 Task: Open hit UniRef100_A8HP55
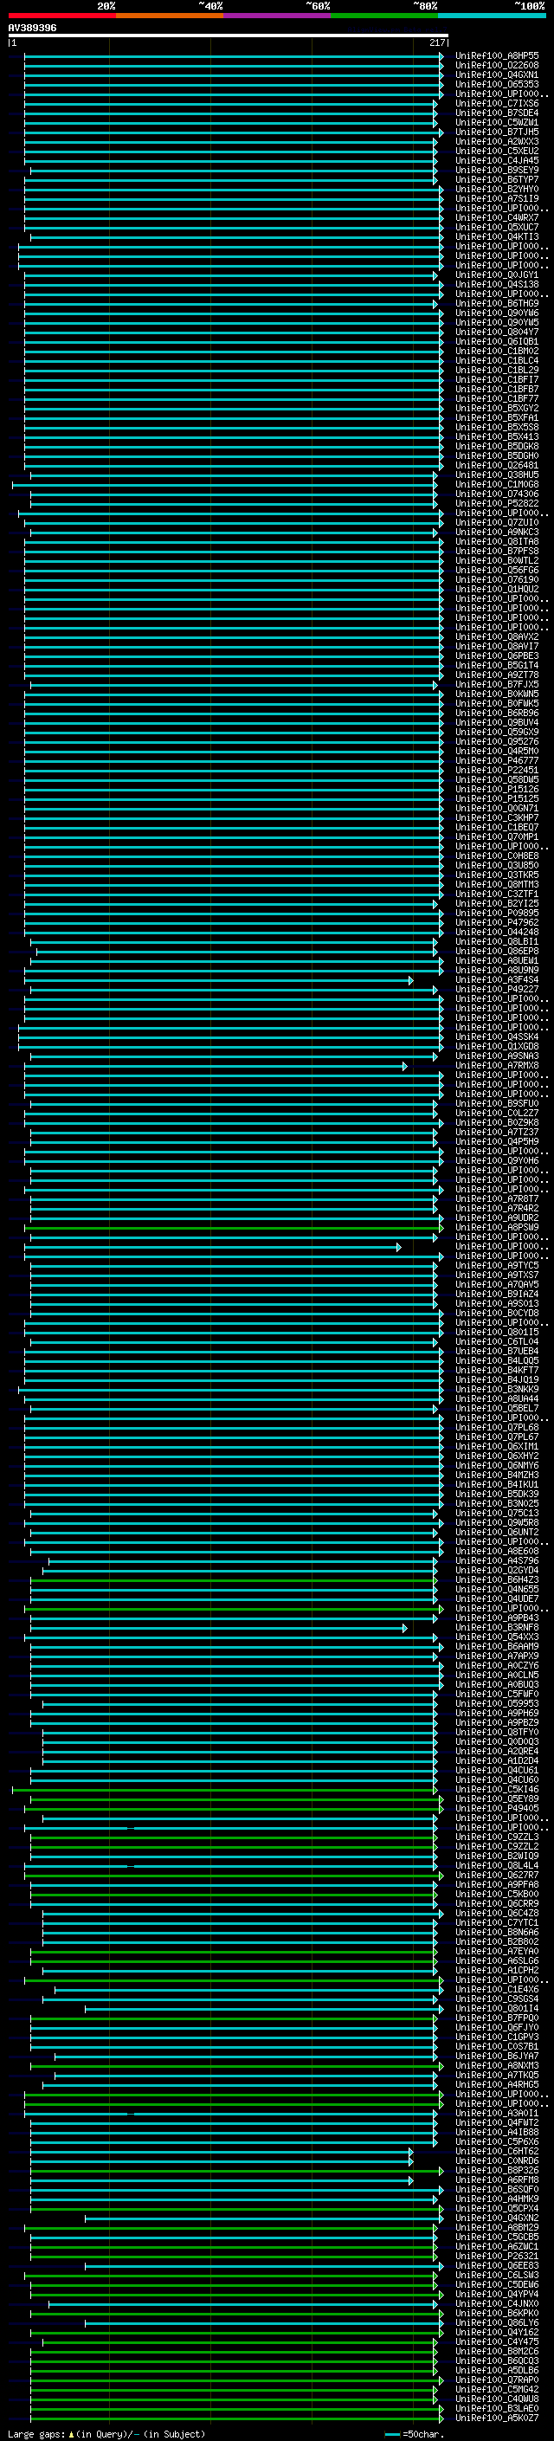click(x=497, y=56)
